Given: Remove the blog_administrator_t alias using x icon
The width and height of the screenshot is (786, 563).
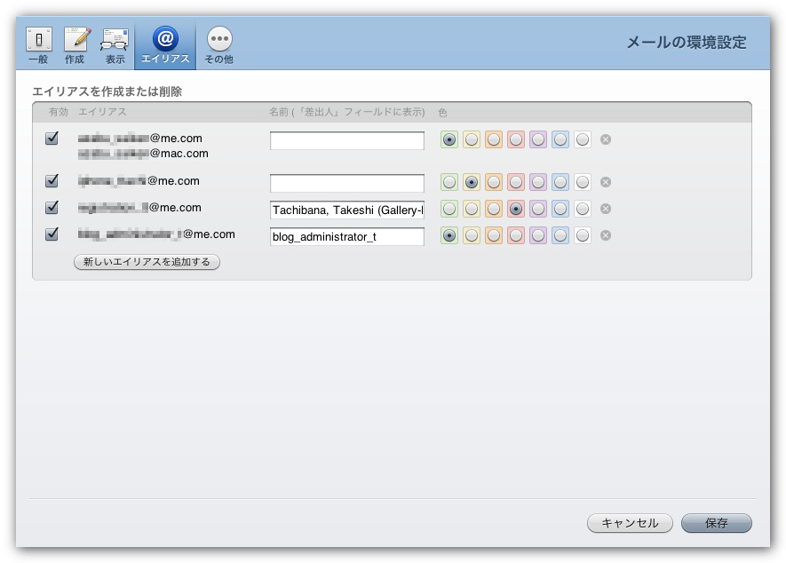Looking at the screenshot, I should click(x=606, y=235).
